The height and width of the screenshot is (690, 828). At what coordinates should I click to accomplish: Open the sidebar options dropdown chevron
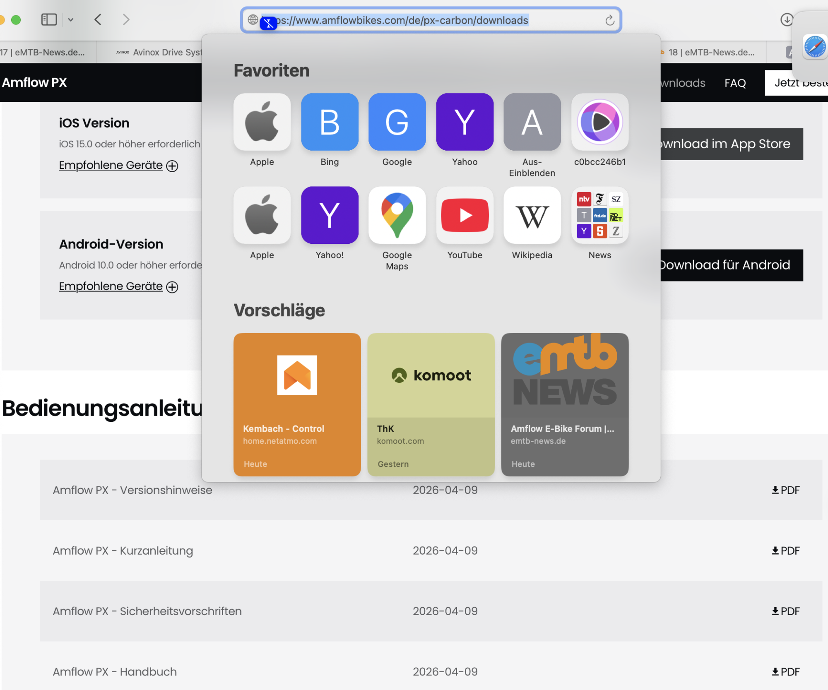tap(71, 19)
